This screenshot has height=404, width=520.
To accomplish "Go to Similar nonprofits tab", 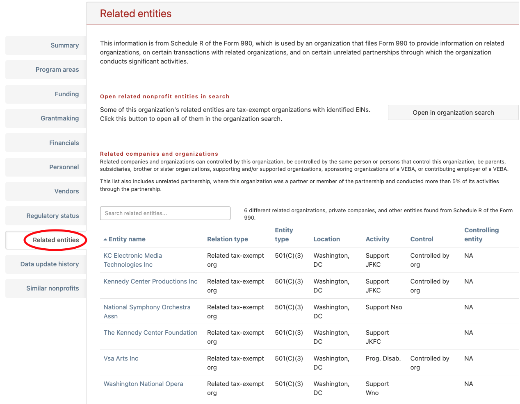I will click(x=46, y=288).
